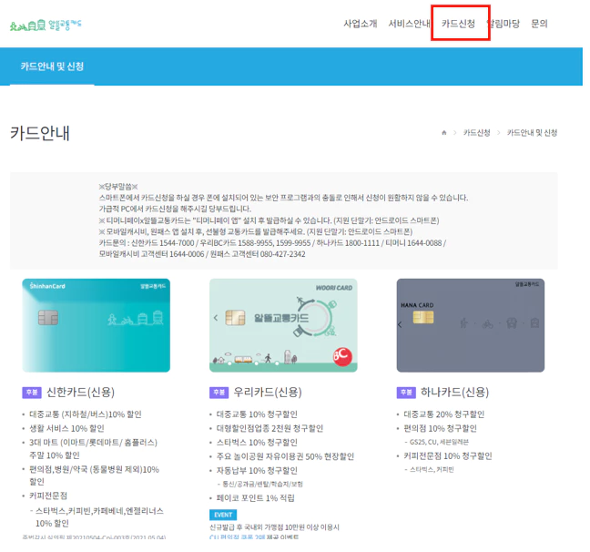Click '자동납부 10% 청구할인' text
This screenshot has width=590, height=552.
(257, 471)
